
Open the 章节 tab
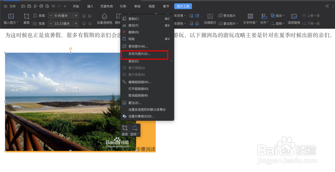(166, 6)
